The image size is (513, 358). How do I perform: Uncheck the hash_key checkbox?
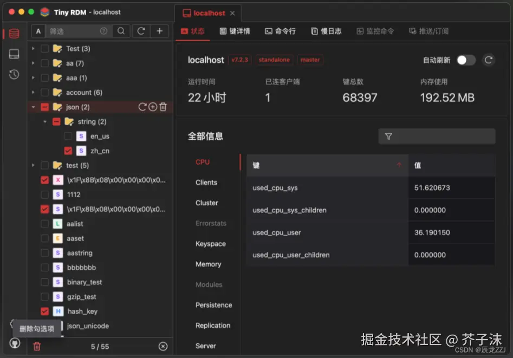[45, 311]
